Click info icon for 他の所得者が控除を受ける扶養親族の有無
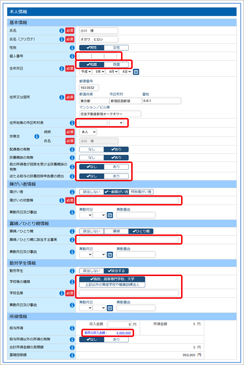The height and width of the screenshot is (365, 244). pyautogui.click(x=72, y=167)
